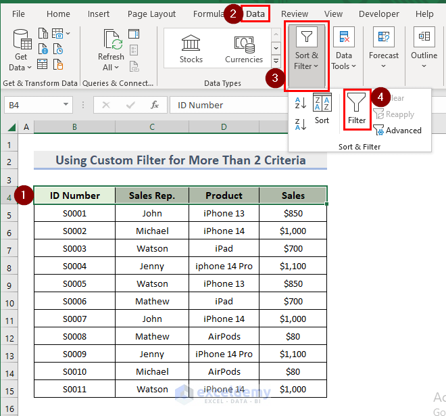This screenshot has height=416, width=446.
Task: Click the Sort A to Z icon
Action: point(301,103)
